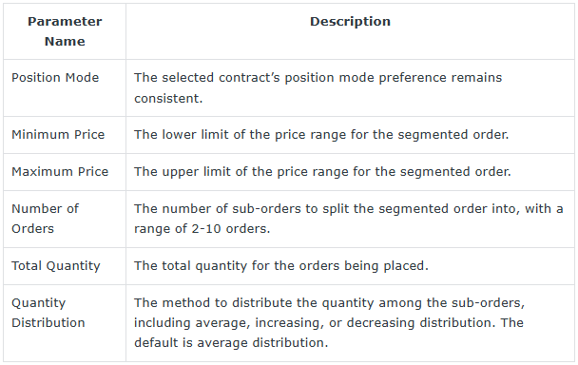Image resolution: width=578 pixels, height=365 pixels.
Task: Click the lower limit price range description
Action: point(321,135)
